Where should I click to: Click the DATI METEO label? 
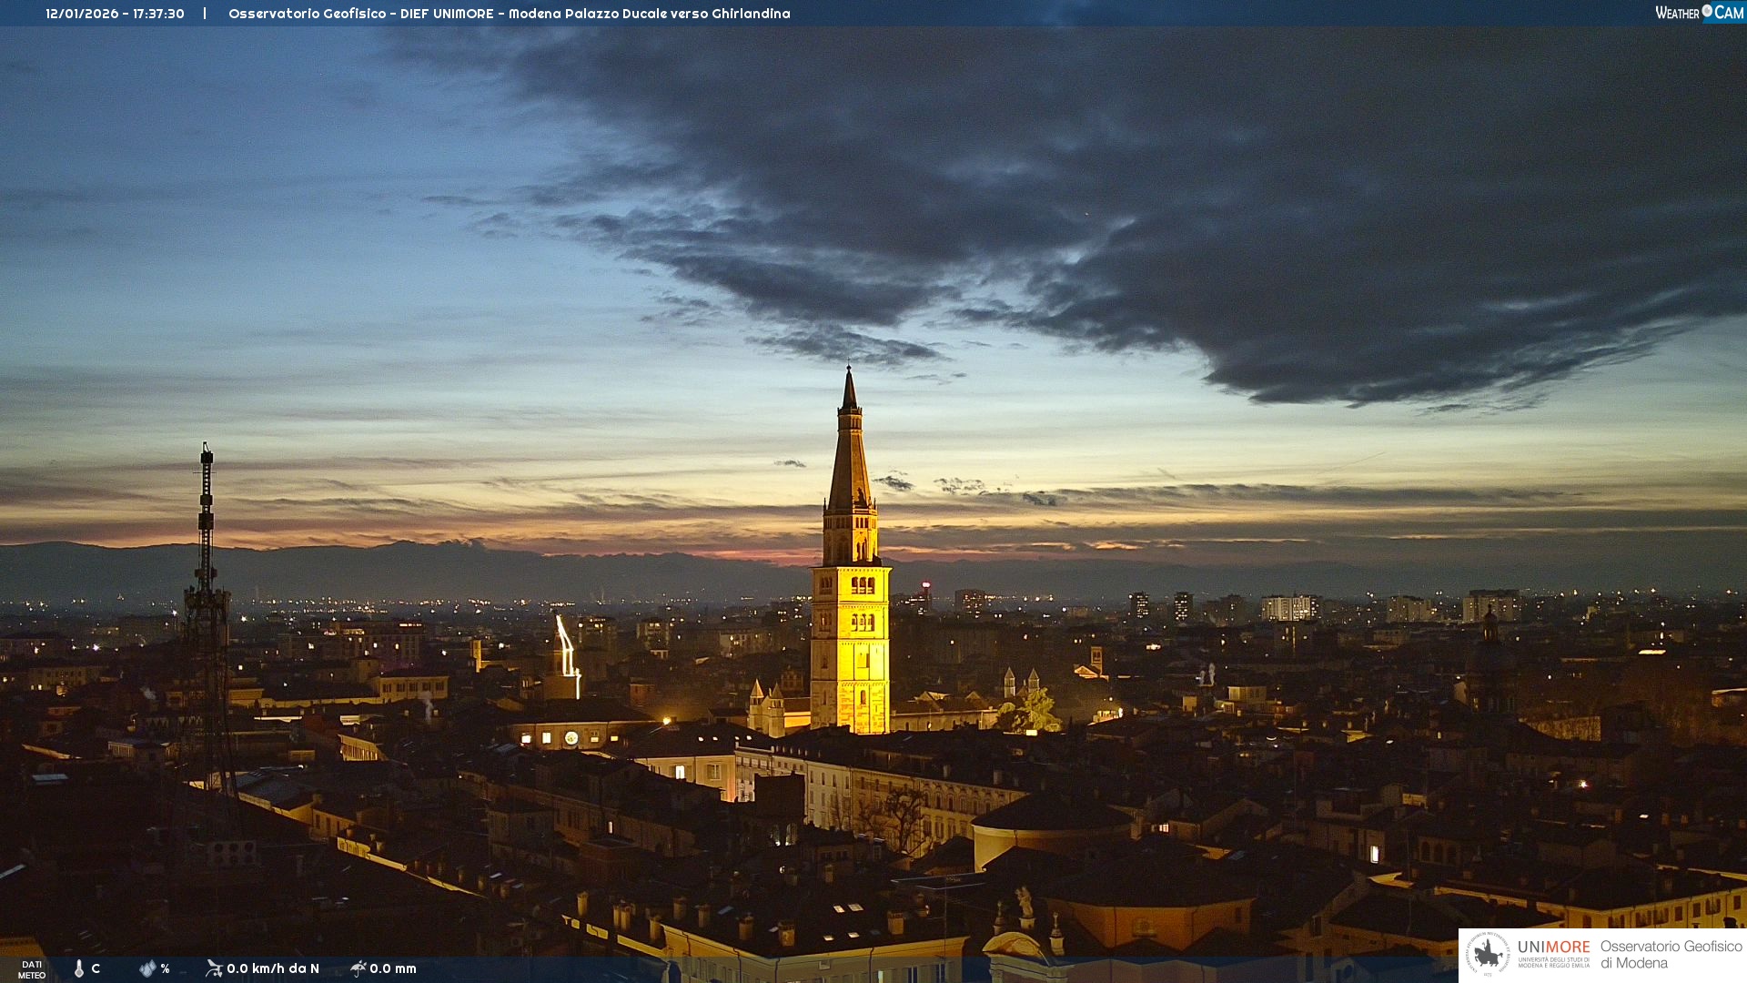32,969
